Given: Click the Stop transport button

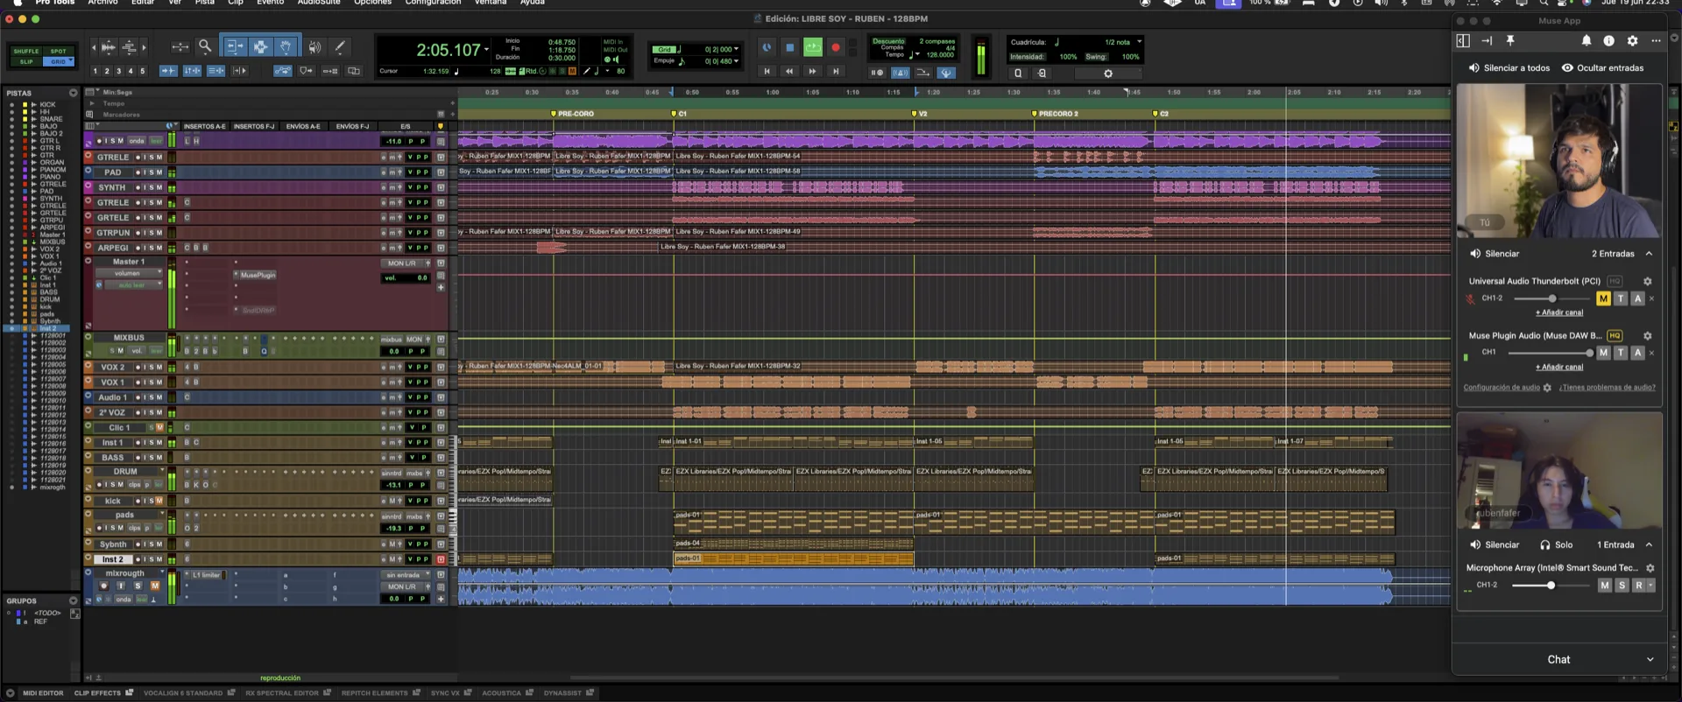Looking at the screenshot, I should [x=789, y=47].
